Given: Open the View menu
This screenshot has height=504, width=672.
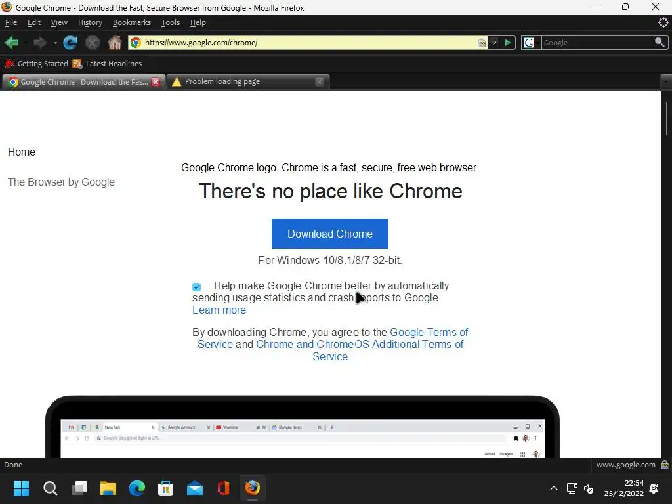Looking at the screenshot, I should 59,22.
